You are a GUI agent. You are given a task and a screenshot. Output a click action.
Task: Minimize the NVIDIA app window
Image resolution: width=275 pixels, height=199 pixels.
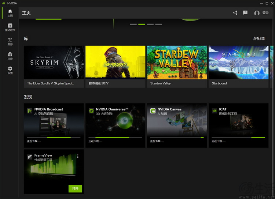click(261, 3)
